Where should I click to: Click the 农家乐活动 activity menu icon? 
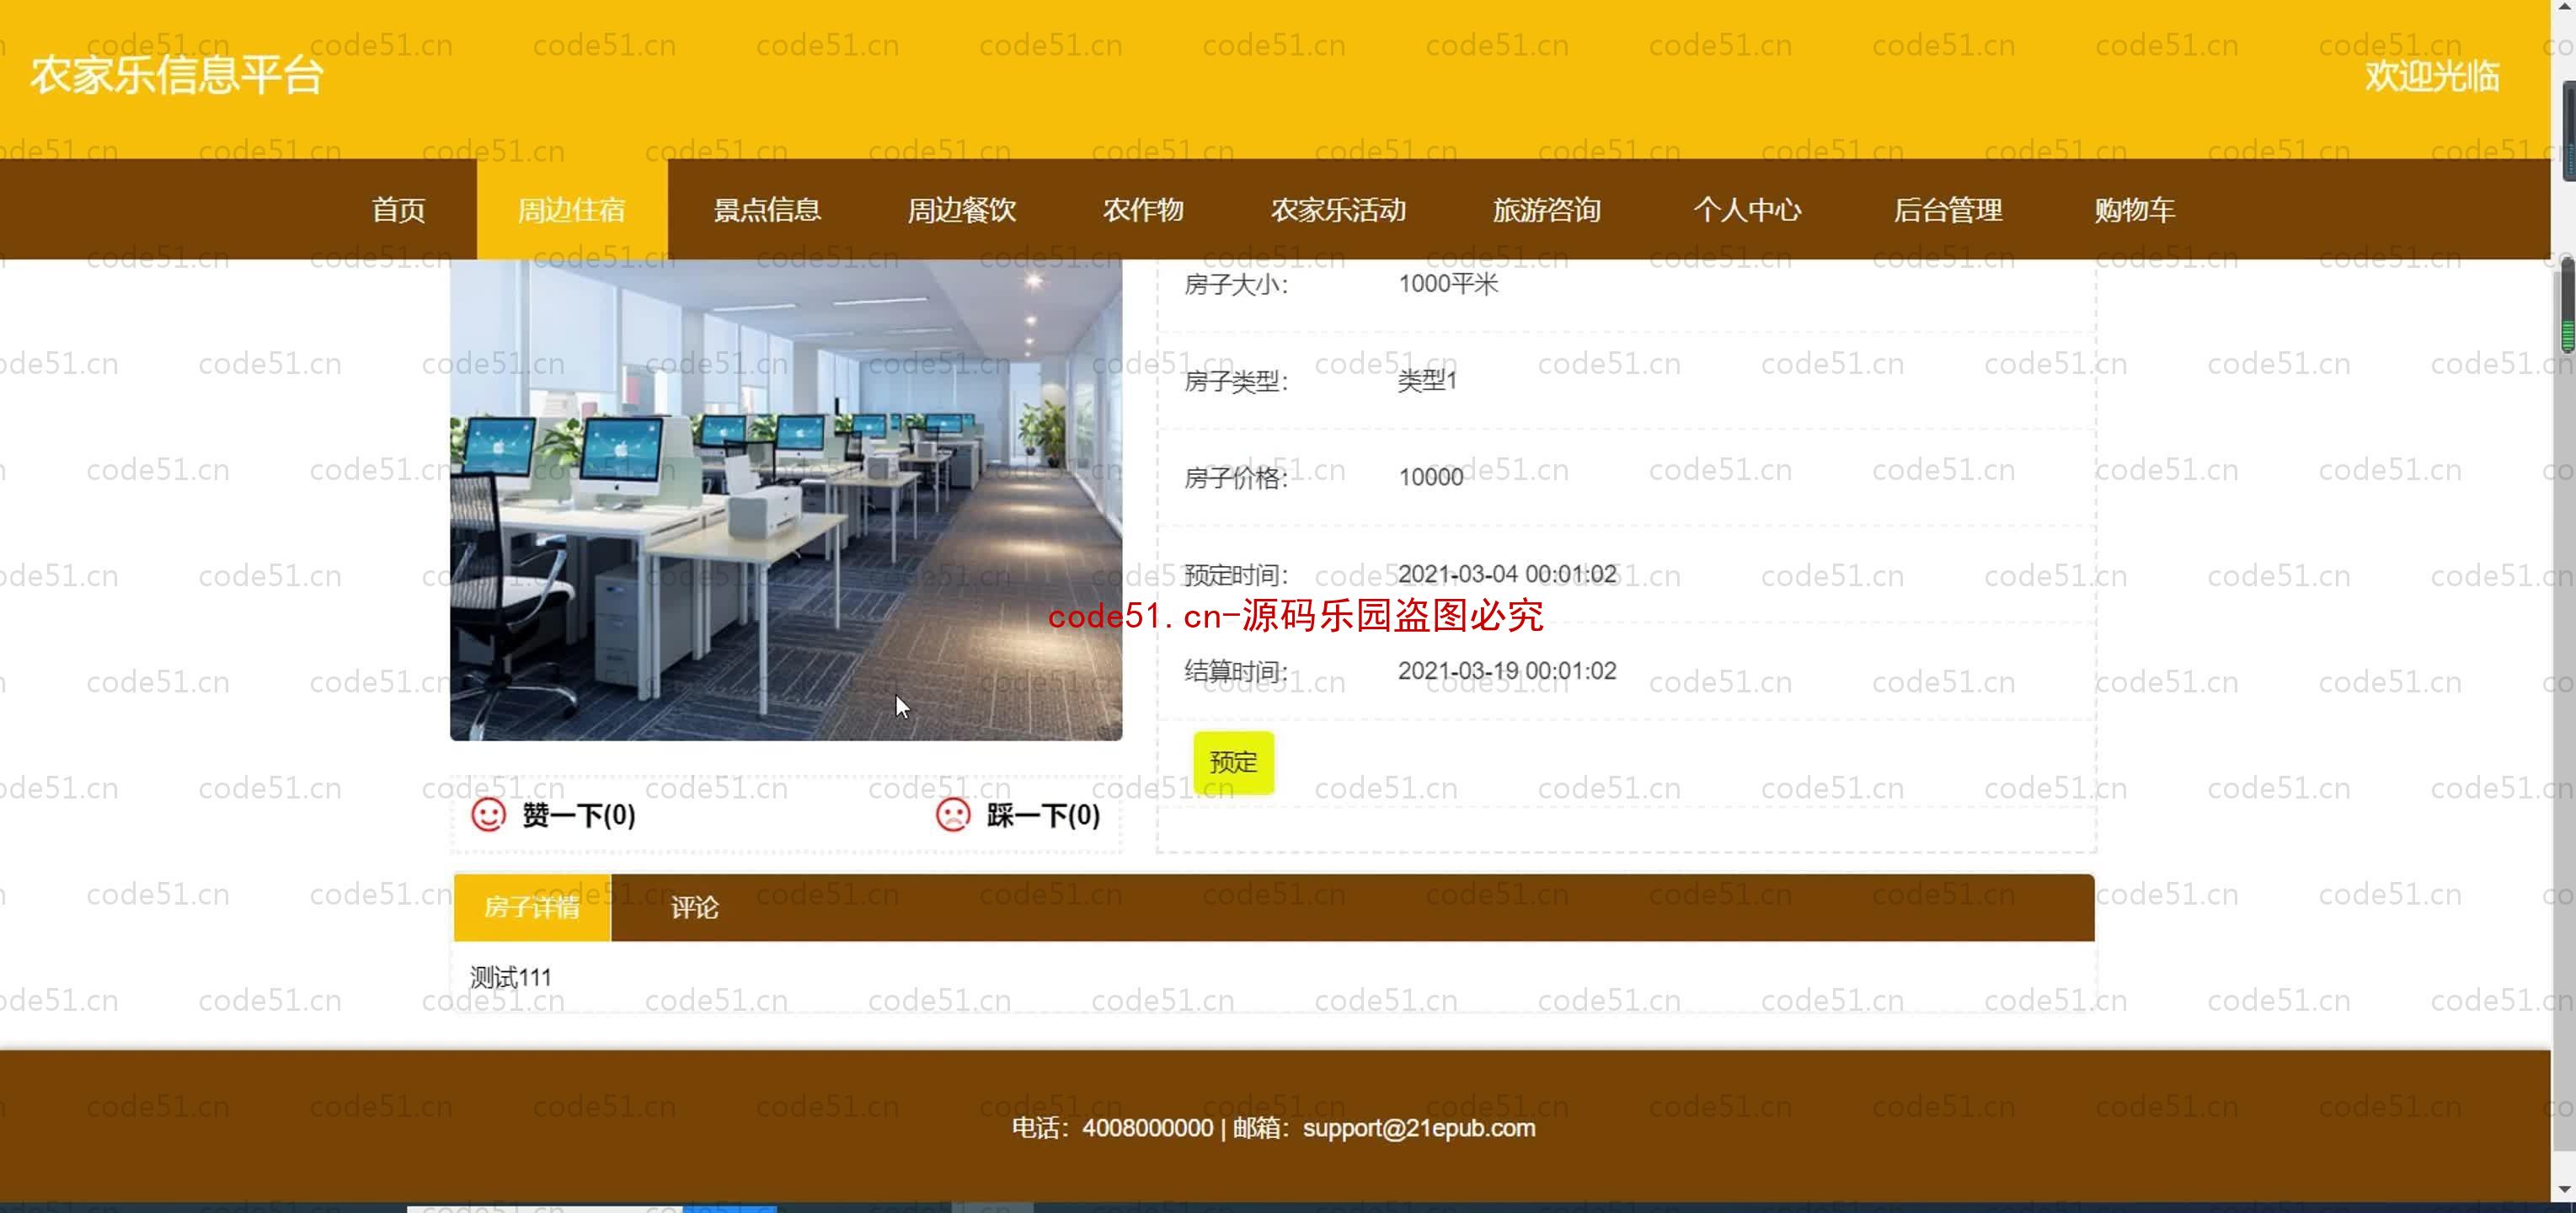(x=1339, y=209)
